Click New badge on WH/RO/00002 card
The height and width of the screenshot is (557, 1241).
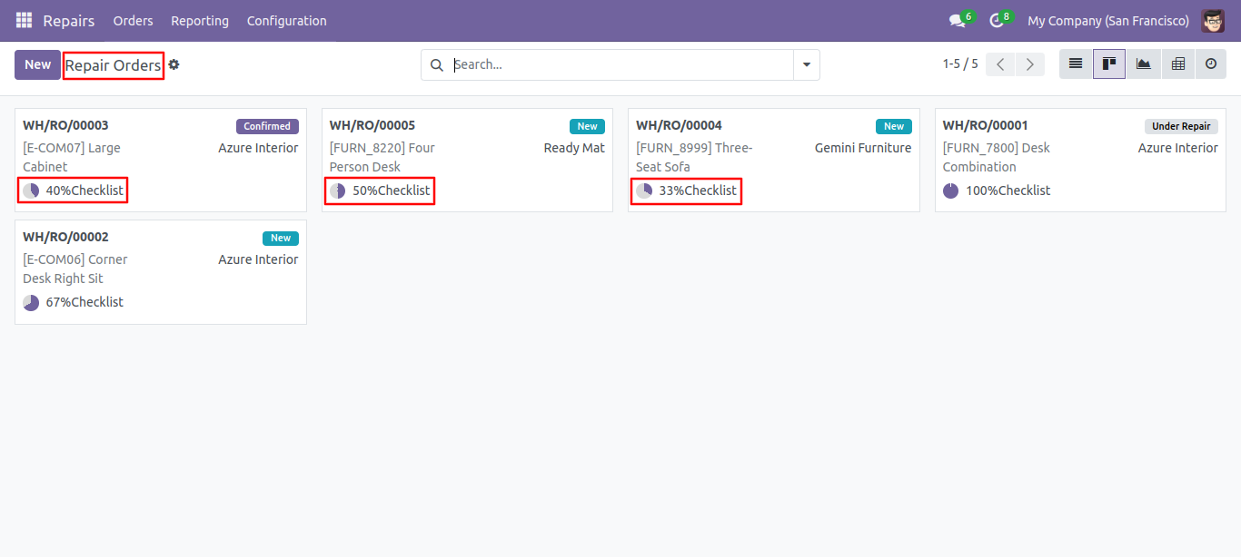click(x=281, y=239)
